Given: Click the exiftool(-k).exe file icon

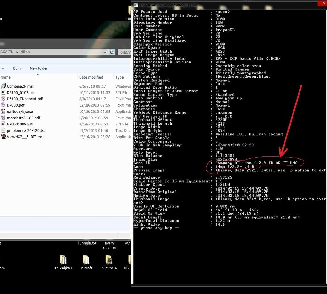Looking at the screenshot, I should pos(4,111).
